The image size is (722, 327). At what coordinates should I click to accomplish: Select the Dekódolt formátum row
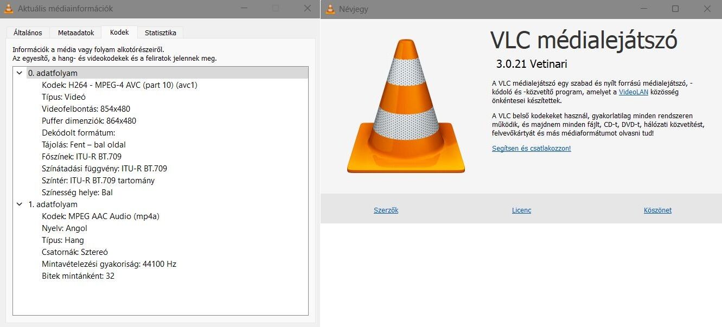click(x=161, y=132)
